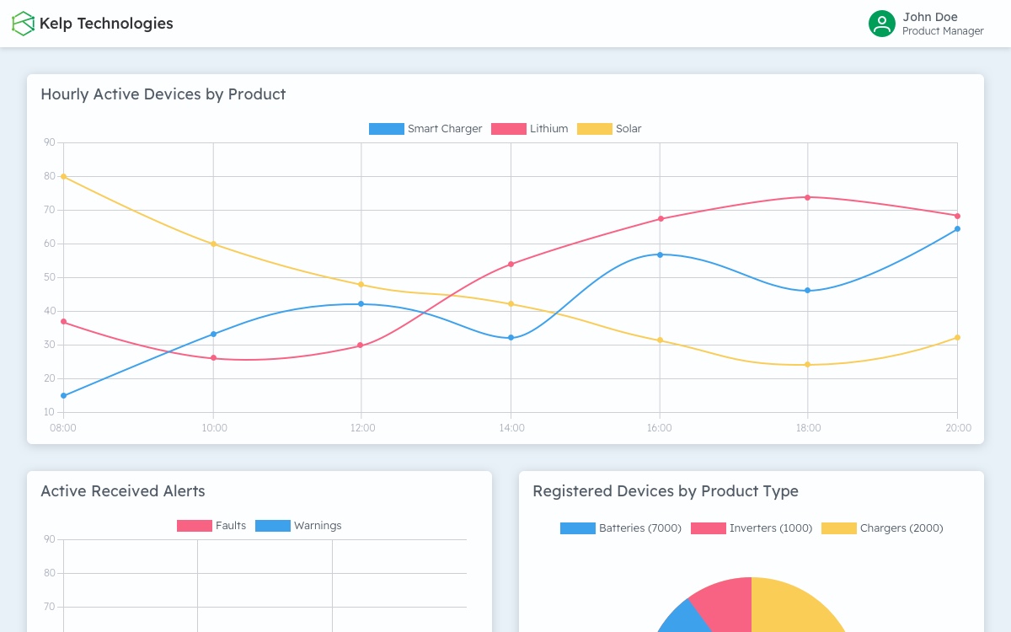This screenshot has width=1011, height=632.
Task: Click the Solar data point at 16:00
Action: click(x=660, y=340)
